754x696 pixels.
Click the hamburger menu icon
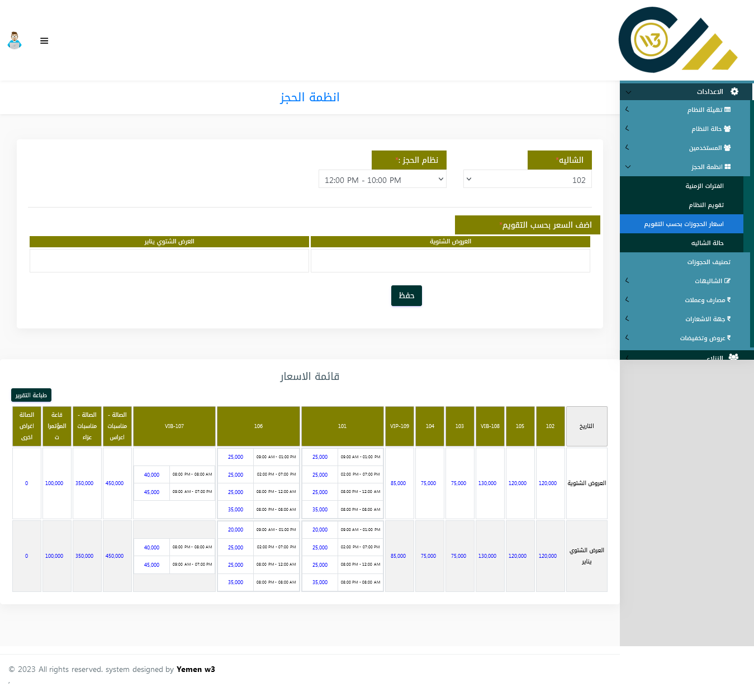(x=44, y=41)
